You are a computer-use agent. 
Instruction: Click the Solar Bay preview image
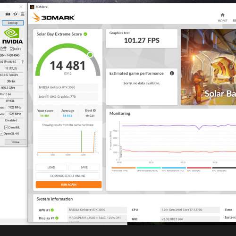pyautogui.click(x=209, y=67)
